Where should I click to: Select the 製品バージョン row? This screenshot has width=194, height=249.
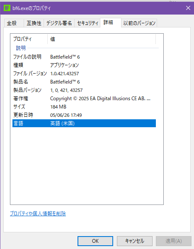(x=84, y=90)
